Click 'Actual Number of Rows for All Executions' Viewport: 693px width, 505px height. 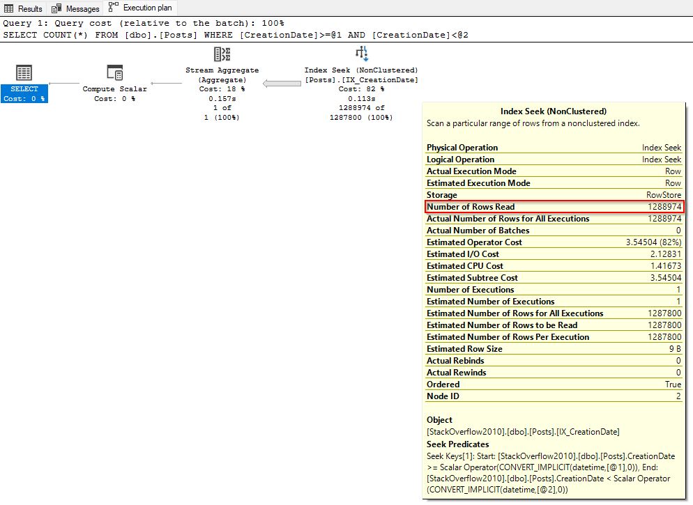[554, 219]
